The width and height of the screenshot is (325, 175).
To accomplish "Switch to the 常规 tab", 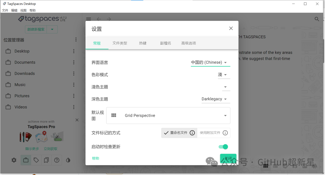I will point(97,43).
